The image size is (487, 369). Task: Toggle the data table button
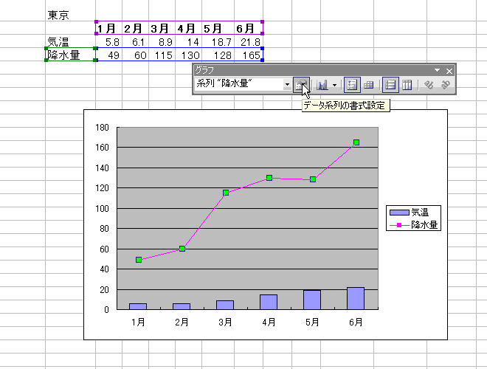click(x=369, y=85)
